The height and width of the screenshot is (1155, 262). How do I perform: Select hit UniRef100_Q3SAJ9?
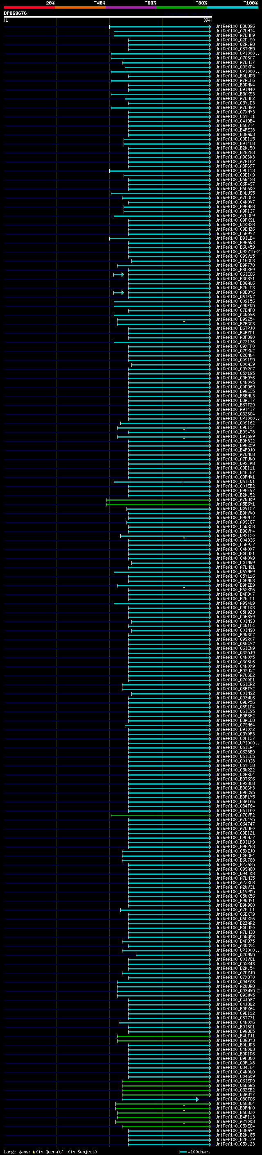click(x=235, y=653)
